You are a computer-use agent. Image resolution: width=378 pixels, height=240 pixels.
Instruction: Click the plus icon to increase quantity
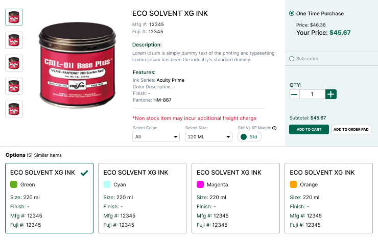coord(331,94)
